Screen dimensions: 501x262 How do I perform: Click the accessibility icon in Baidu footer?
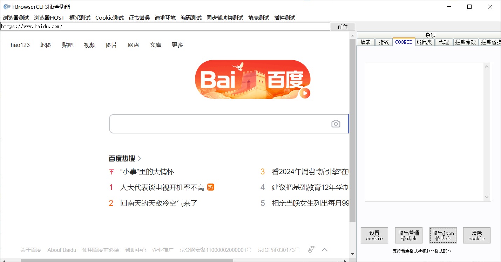click(311, 249)
